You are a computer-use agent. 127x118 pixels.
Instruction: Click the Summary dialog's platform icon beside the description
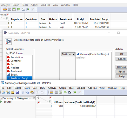pyautogui.click(x=8, y=42)
